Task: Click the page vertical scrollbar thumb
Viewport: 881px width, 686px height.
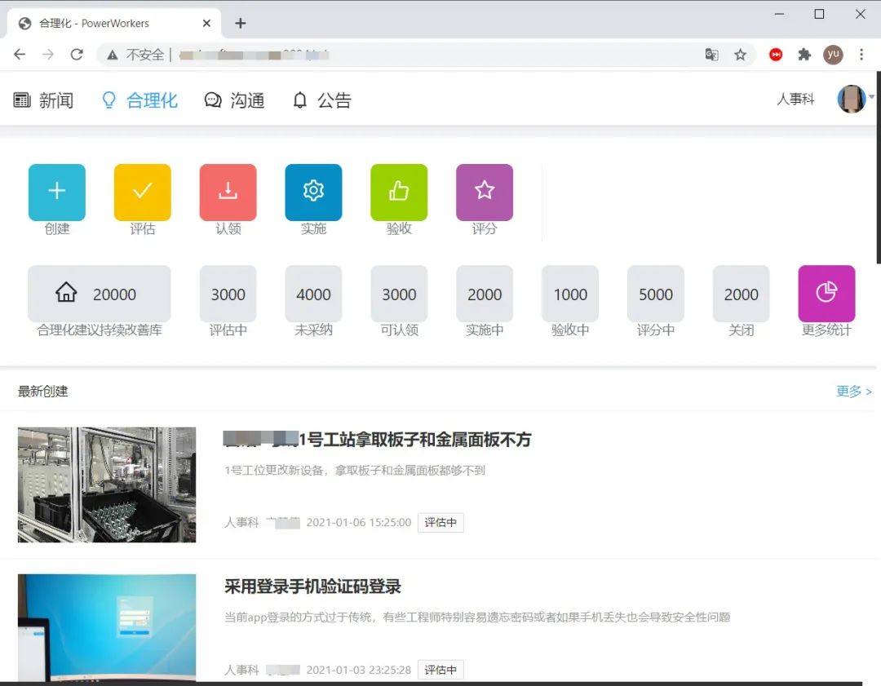Action: [x=878, y=167]
